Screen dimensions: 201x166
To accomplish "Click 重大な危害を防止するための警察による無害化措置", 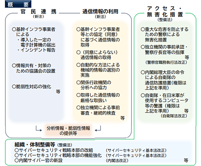I will 165,34.
